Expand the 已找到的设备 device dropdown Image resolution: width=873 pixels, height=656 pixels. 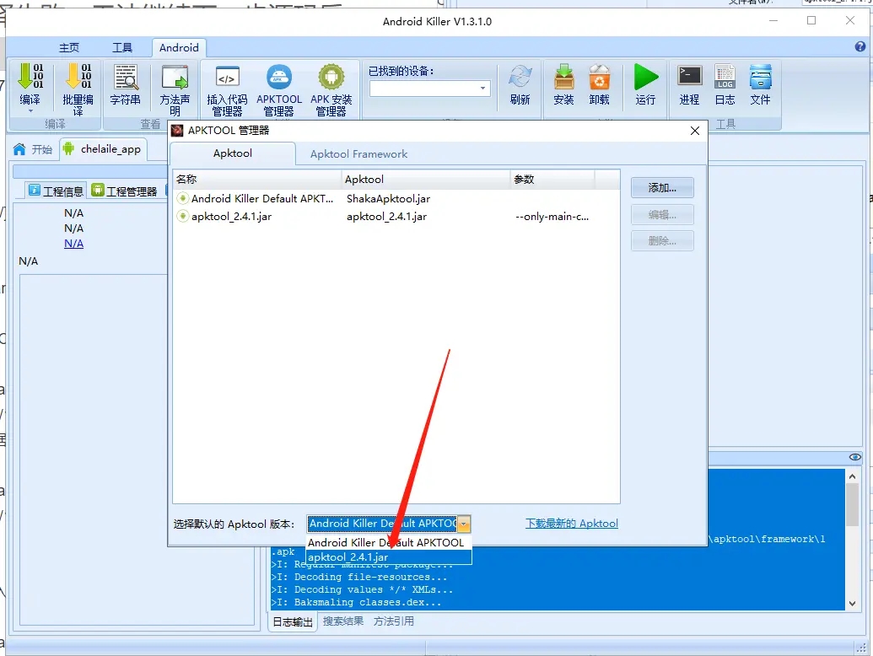483,89
